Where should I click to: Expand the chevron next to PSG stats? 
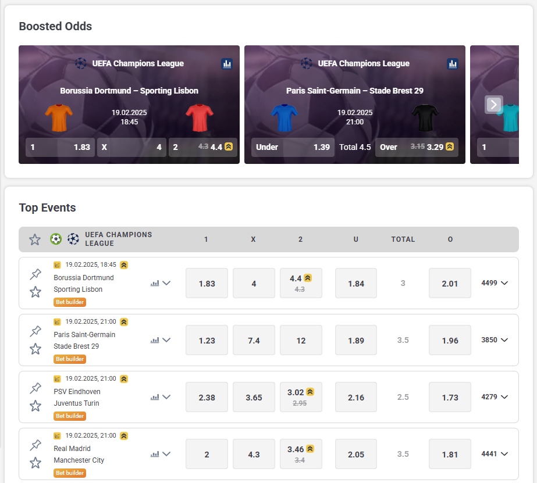tap(166, 340)
